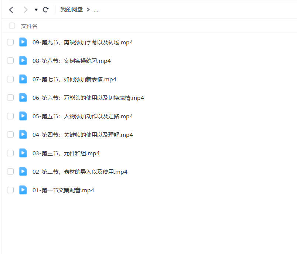Open 01-第一节文案配音.mp4
This screenshot has height=254, width=297.
(63, 190)
